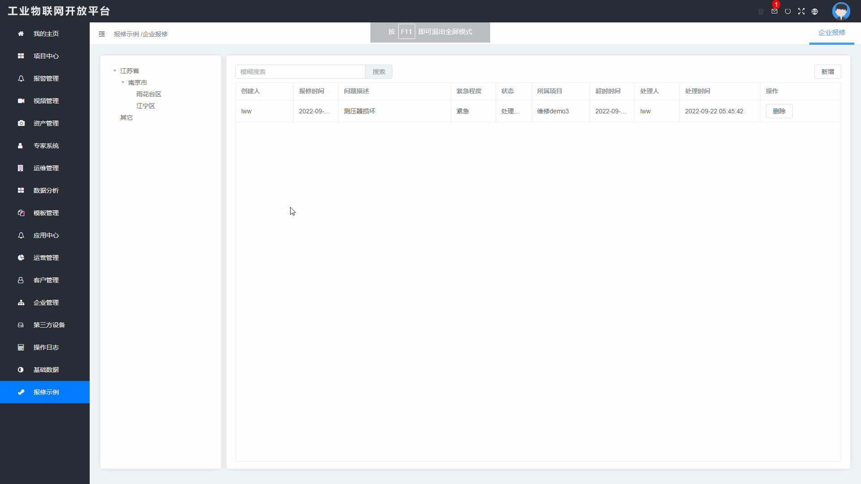Exit fullscreen using the arrows icon

(801, 11)
